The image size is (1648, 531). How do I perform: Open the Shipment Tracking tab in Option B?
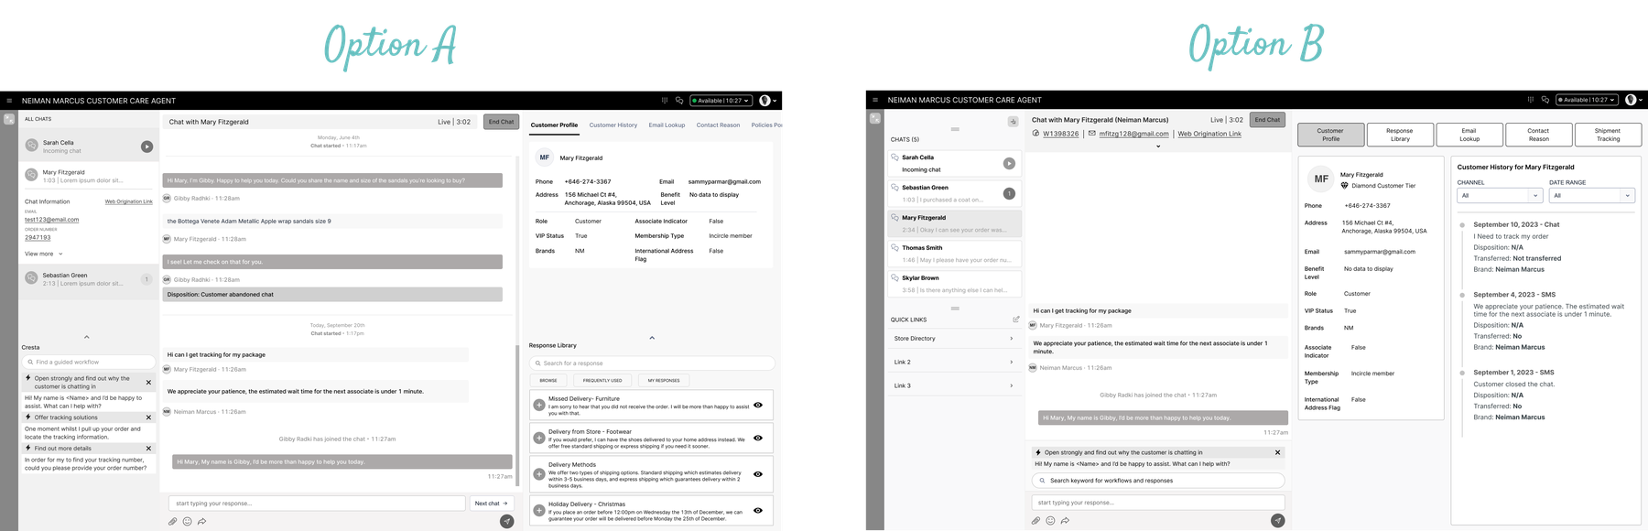tap(1608, 135)
